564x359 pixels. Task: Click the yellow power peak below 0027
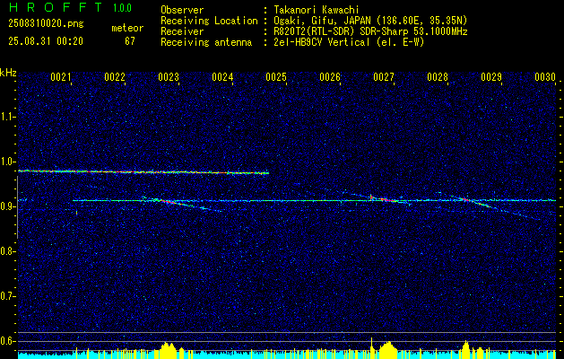[387, 348]
